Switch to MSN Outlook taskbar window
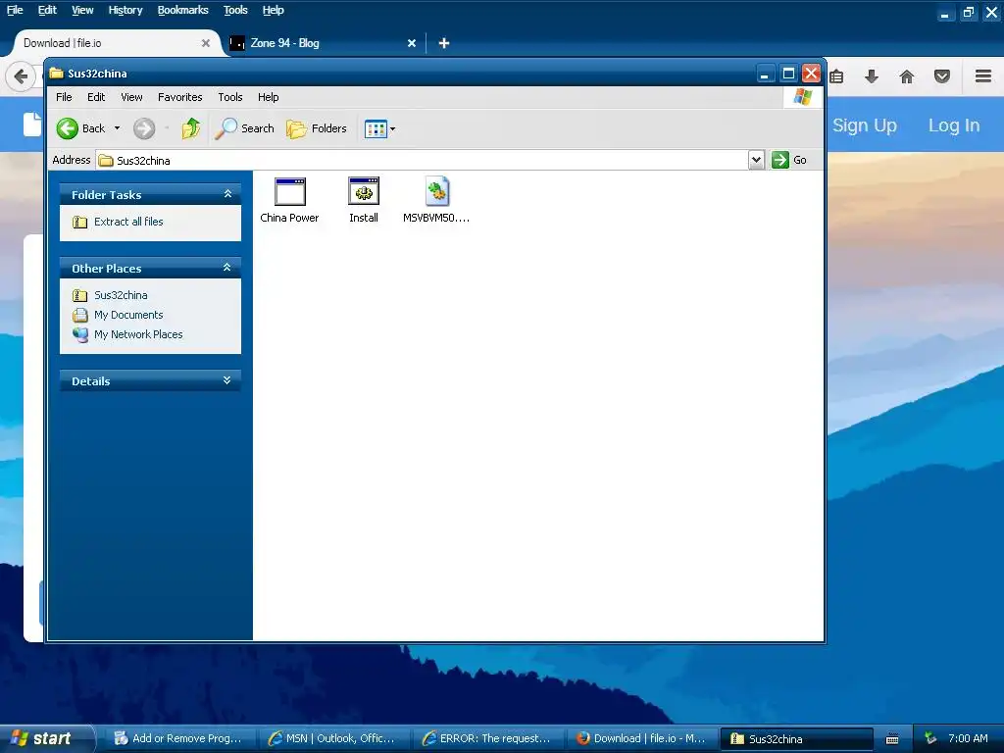The image size is (1004, 753). (x=331, y=738)
